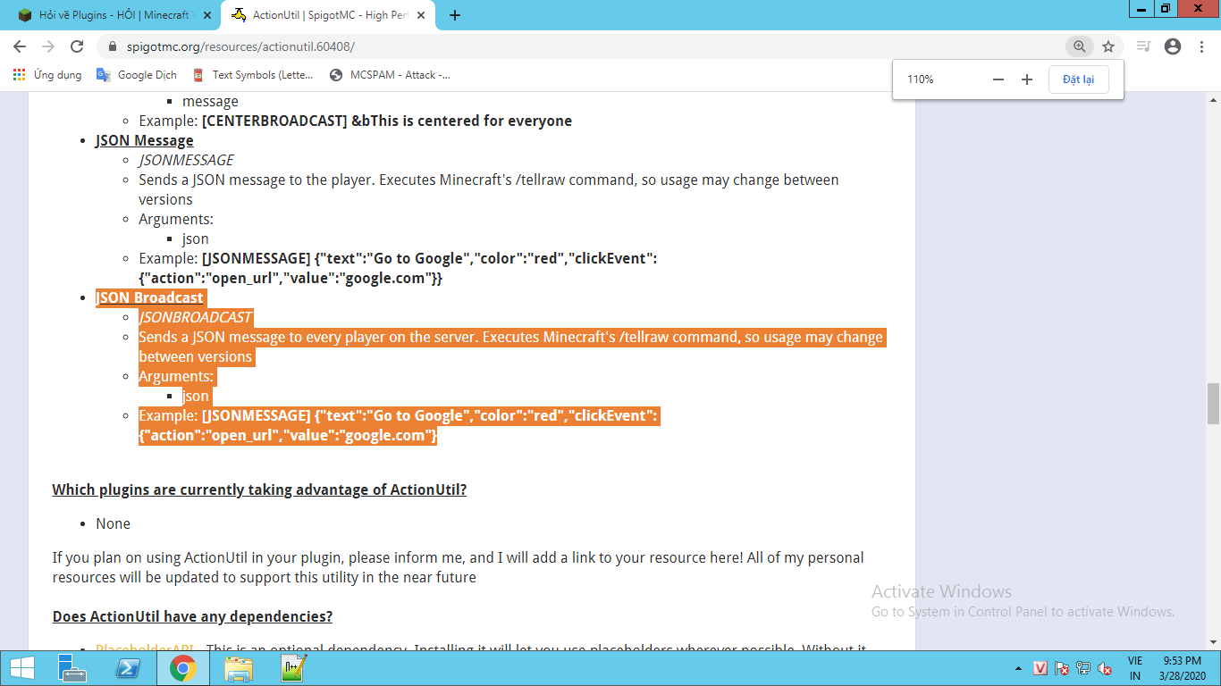Image resolution: width=1221 pixels, height=686 pixels.
Task: Restore down the Chrome window
Action: pos(1166,8)
